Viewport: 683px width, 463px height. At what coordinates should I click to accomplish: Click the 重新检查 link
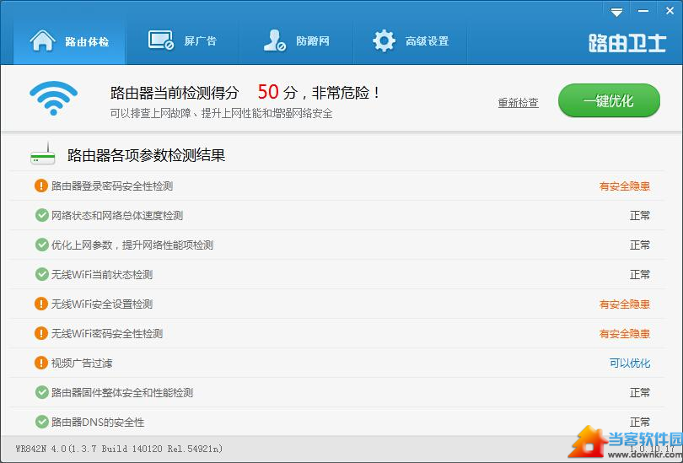(x=519, y=103)
